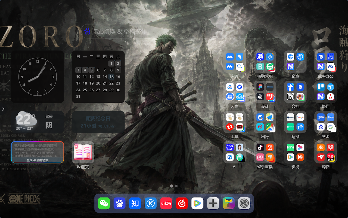This screenshot has height=218, width=348.
Task: Open the 招聘求职 folder
Action: click(x=265, y=62)
